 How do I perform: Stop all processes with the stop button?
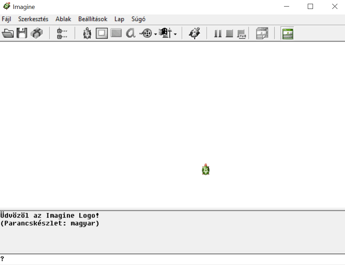(x=230, y=34)
